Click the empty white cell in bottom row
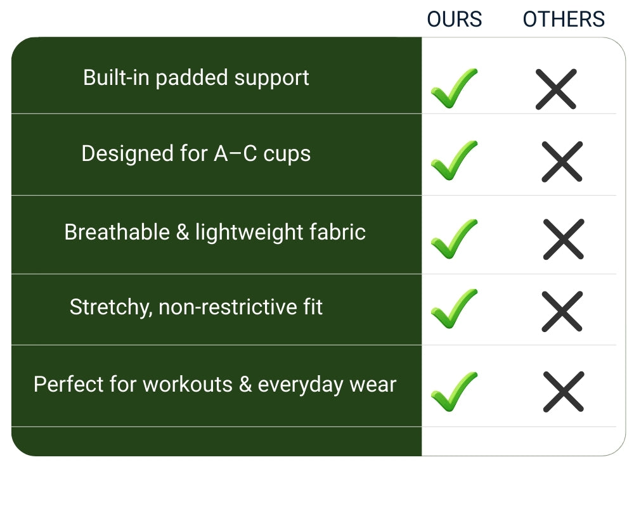 tap(520, 441)
